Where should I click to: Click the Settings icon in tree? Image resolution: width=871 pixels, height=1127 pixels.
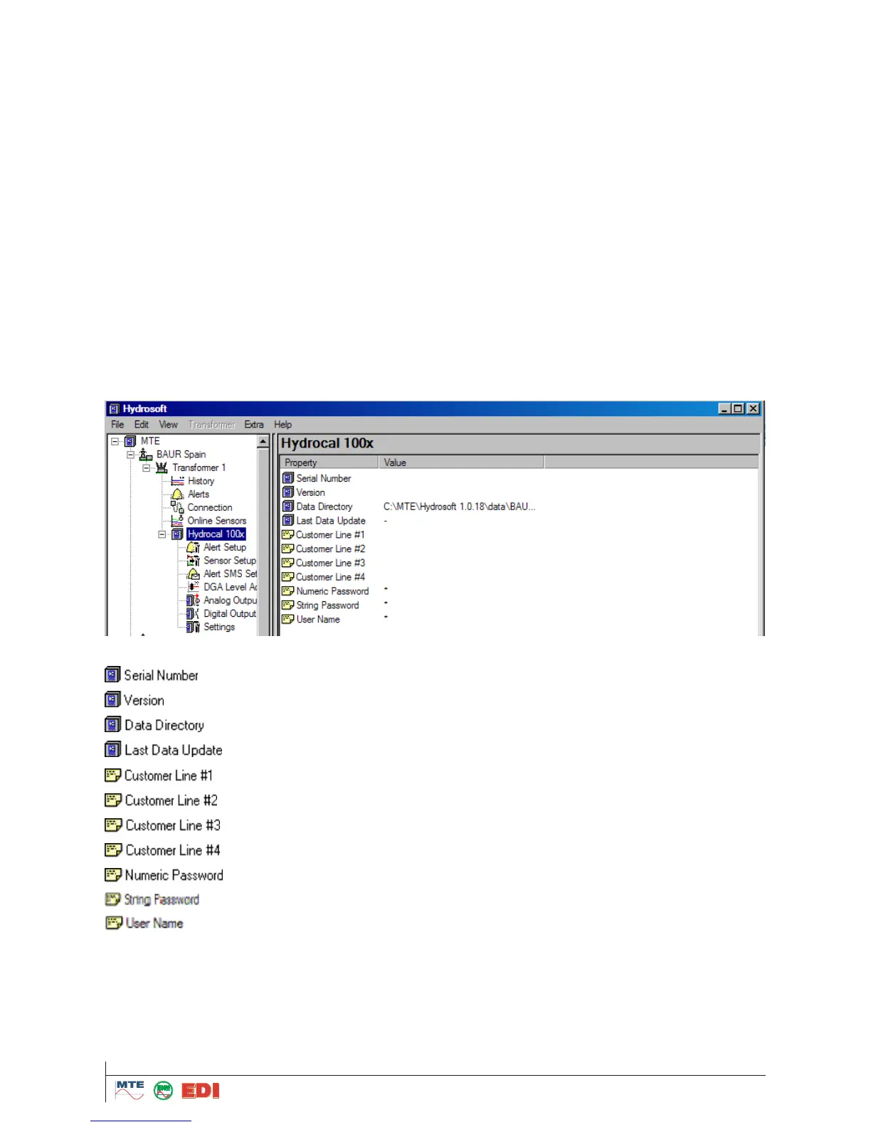pyautogui.click(x=193, y=627)
